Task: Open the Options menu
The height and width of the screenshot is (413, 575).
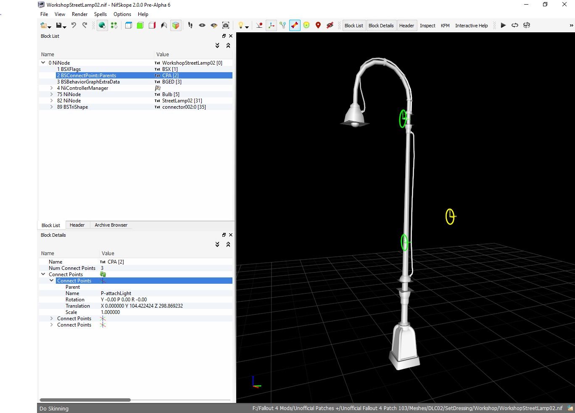Action: coord(122,14)
